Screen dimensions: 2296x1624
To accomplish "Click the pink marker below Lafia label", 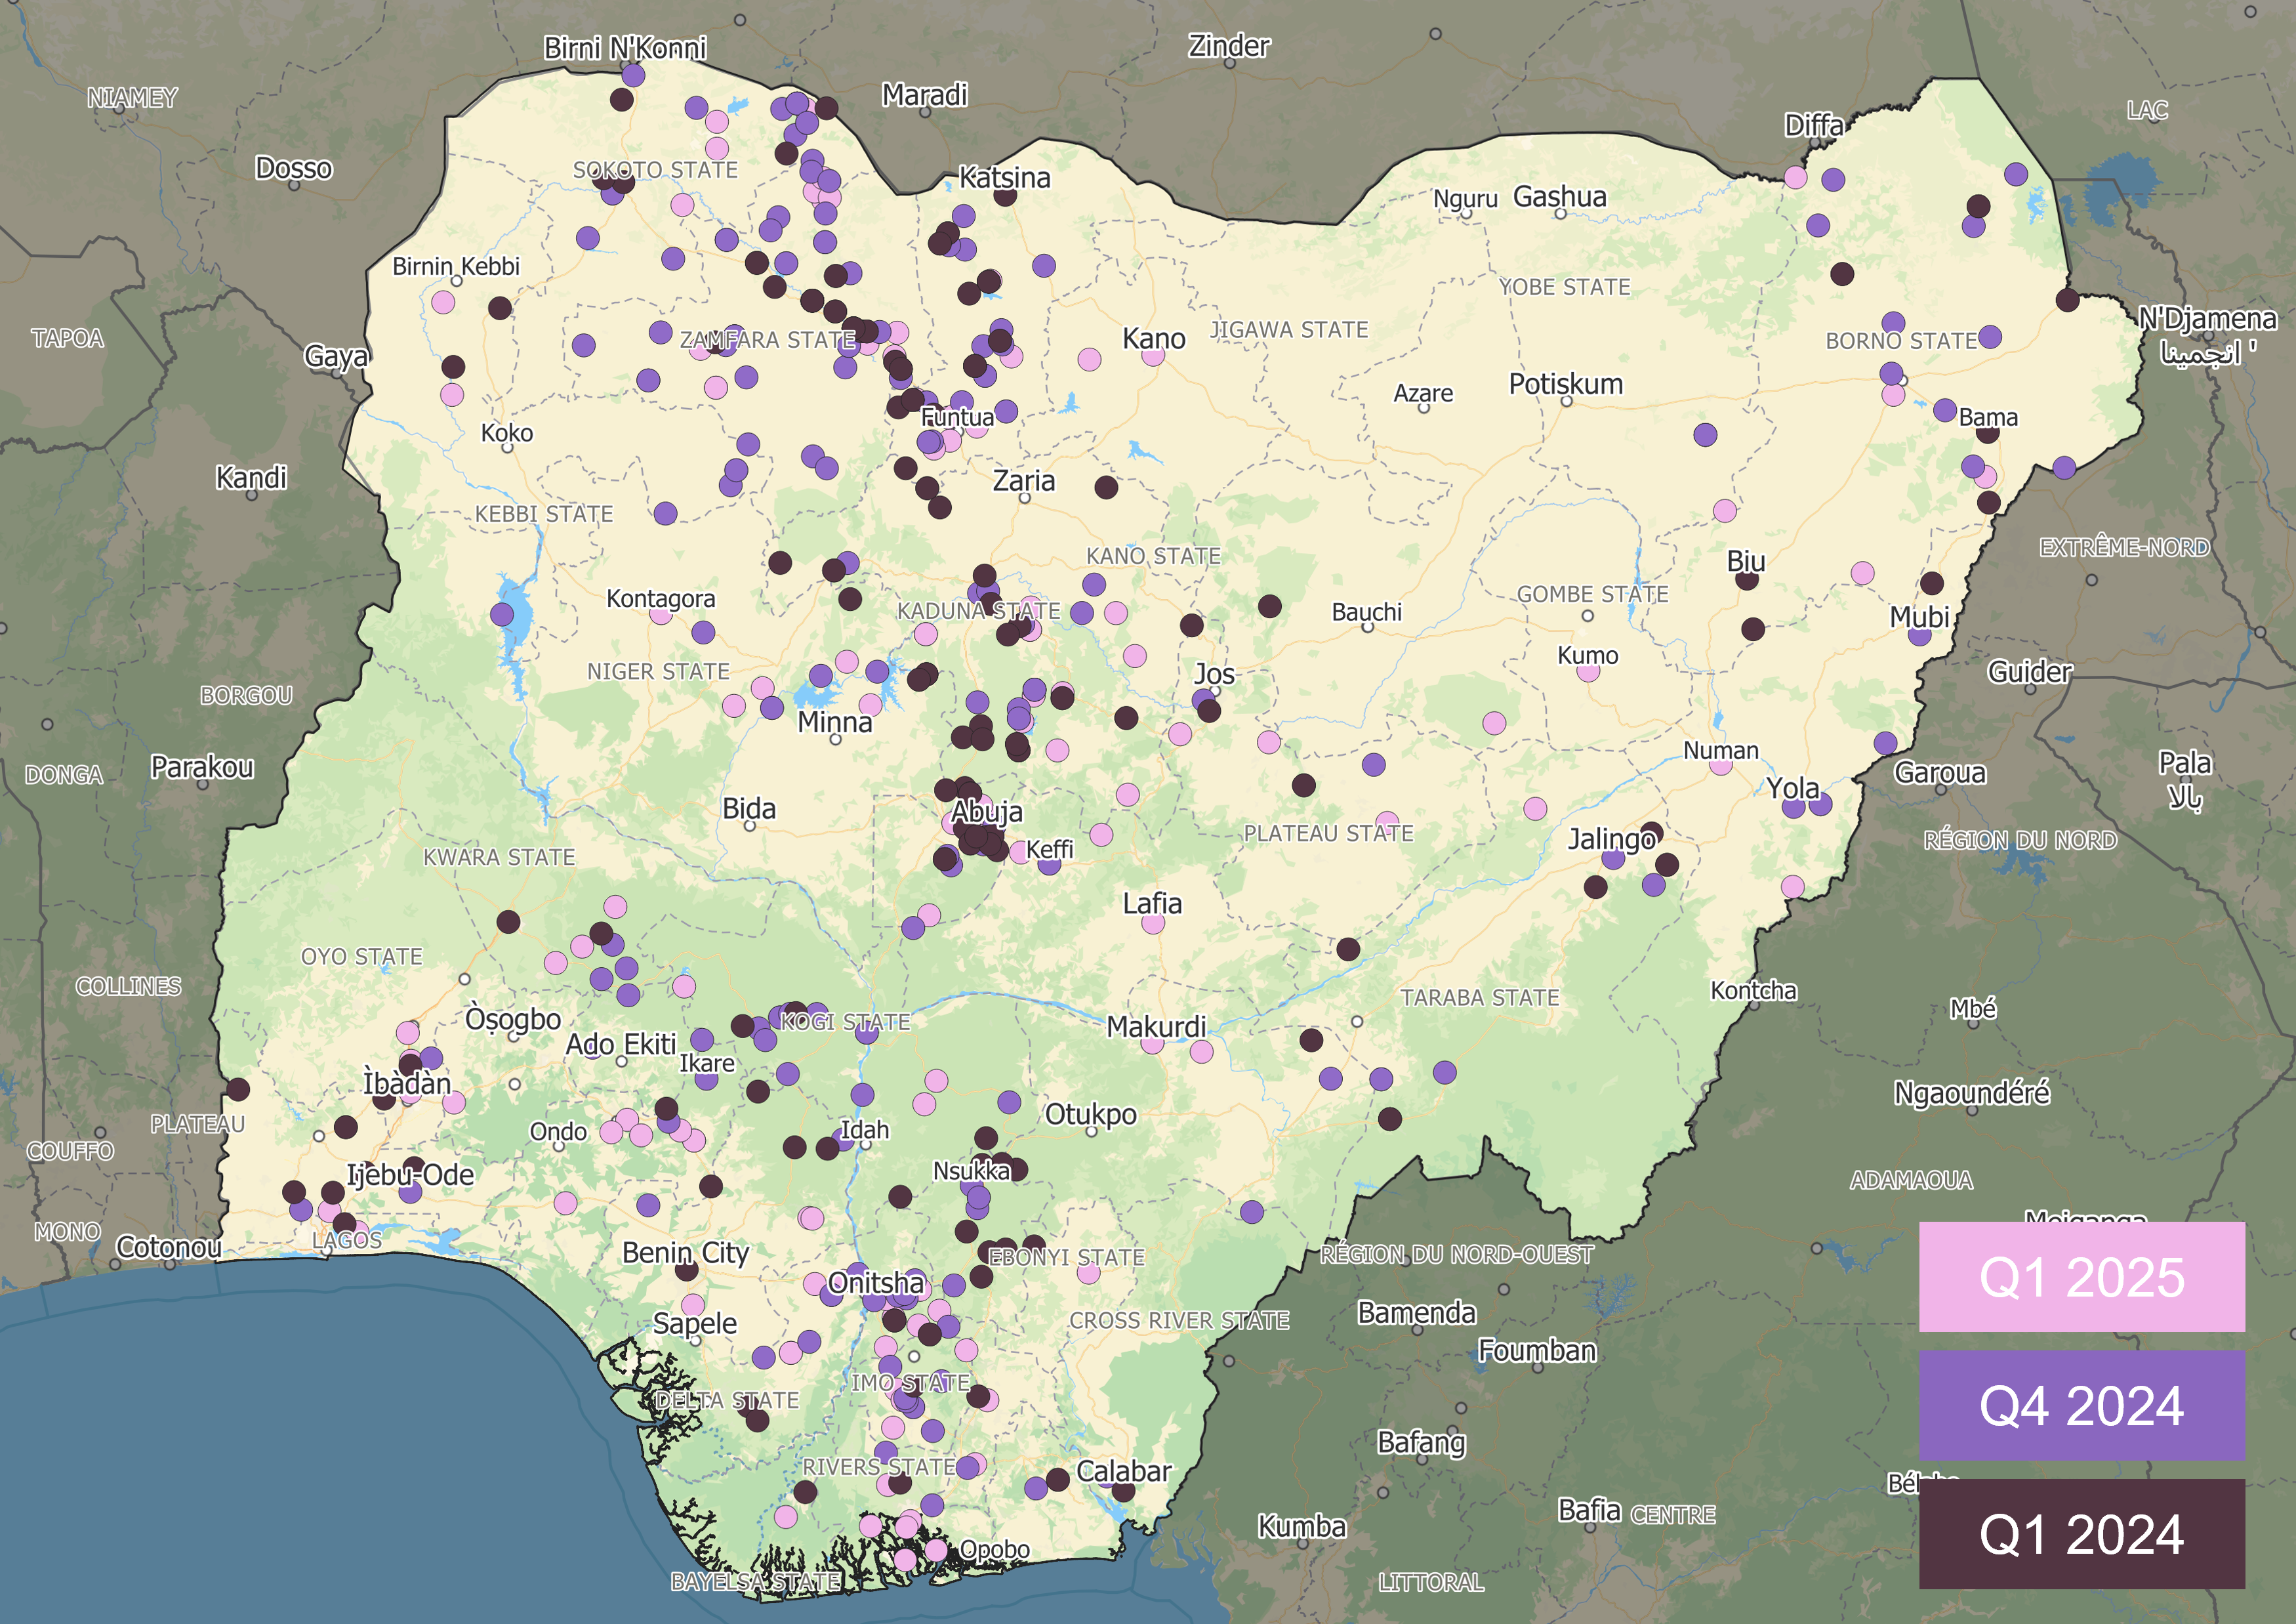I will click(1153, 924).
